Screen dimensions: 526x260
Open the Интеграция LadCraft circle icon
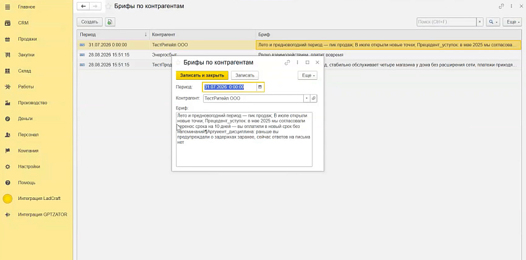click(x=7, y=199)
